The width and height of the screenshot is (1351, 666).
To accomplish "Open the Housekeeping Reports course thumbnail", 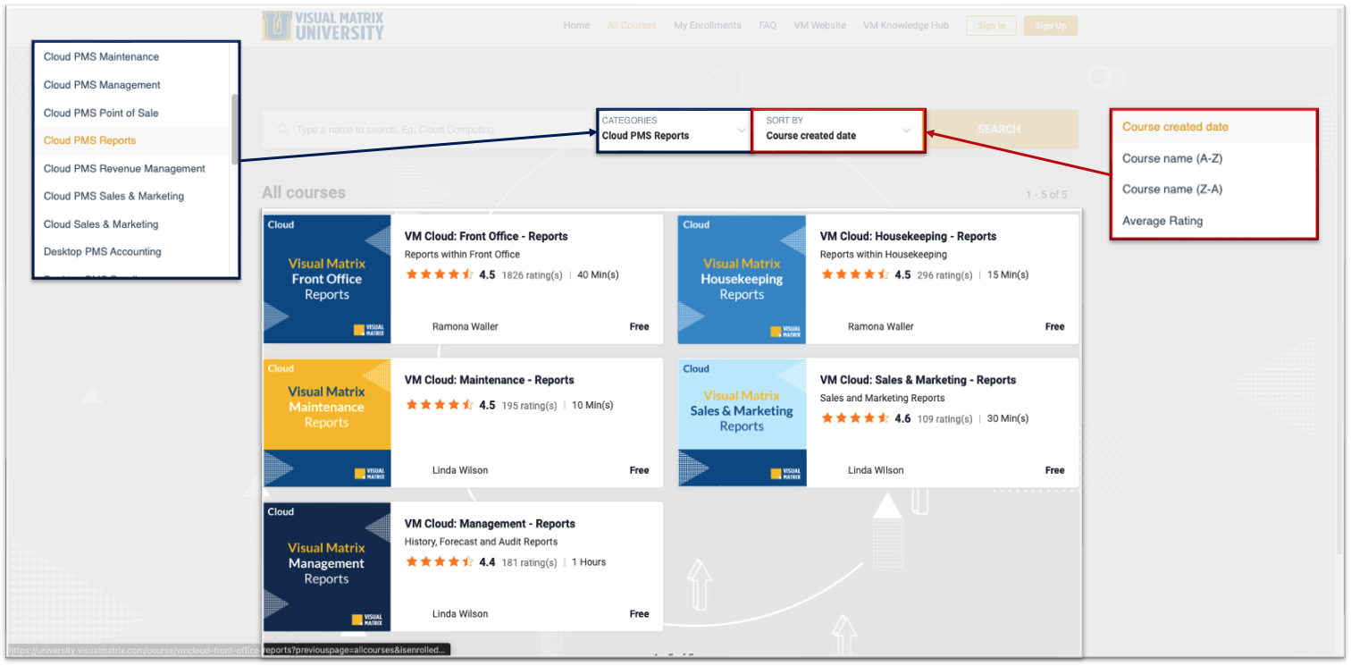I will (x=742, y=279).
